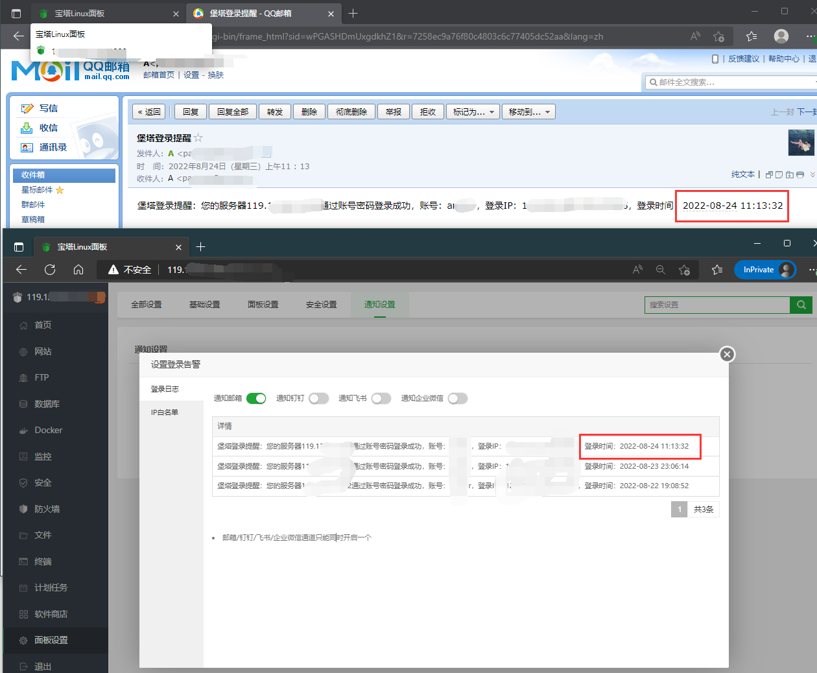This screenshot has width=817, height=673.
Task: Open the 标记为... dropdown
Action: click(473, 112)
